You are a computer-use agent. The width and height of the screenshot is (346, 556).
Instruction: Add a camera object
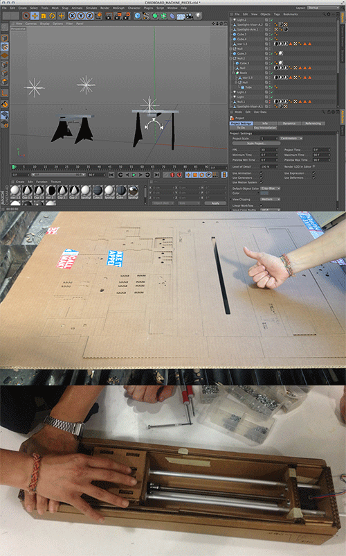(x=190, y=16)
